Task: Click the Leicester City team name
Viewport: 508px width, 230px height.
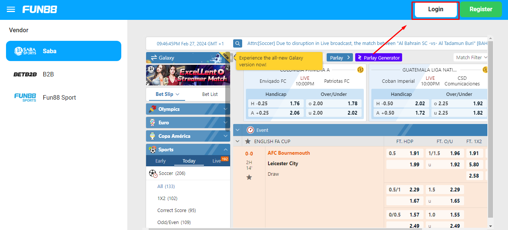Action: click(x=283, y=163)
